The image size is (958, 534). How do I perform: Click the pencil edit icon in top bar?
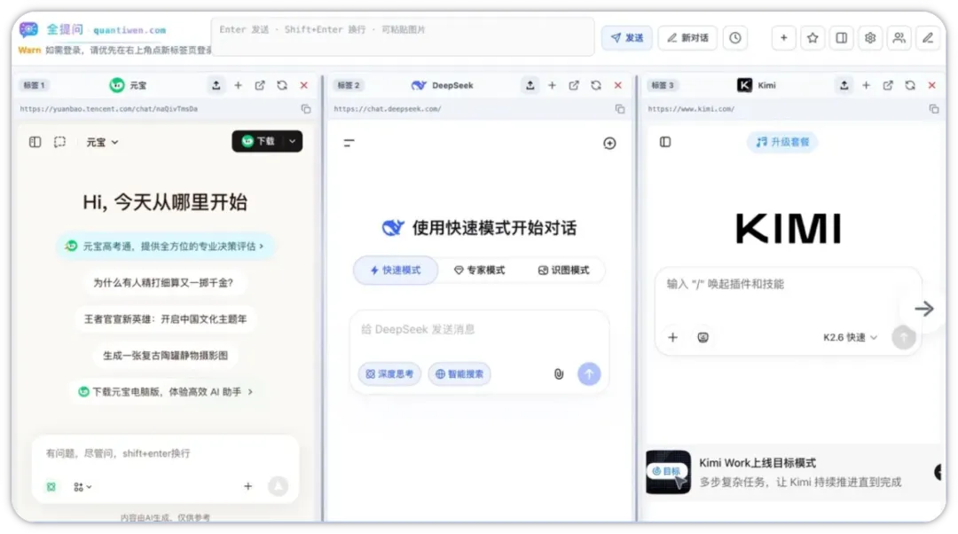928,38
